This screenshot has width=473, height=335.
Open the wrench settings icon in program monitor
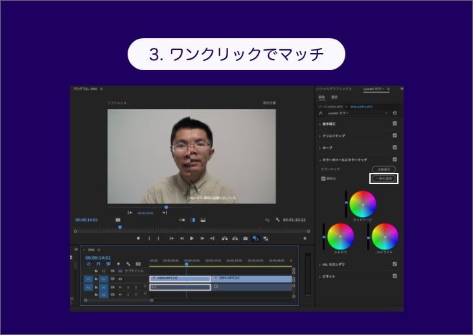(x=277, y=220)
